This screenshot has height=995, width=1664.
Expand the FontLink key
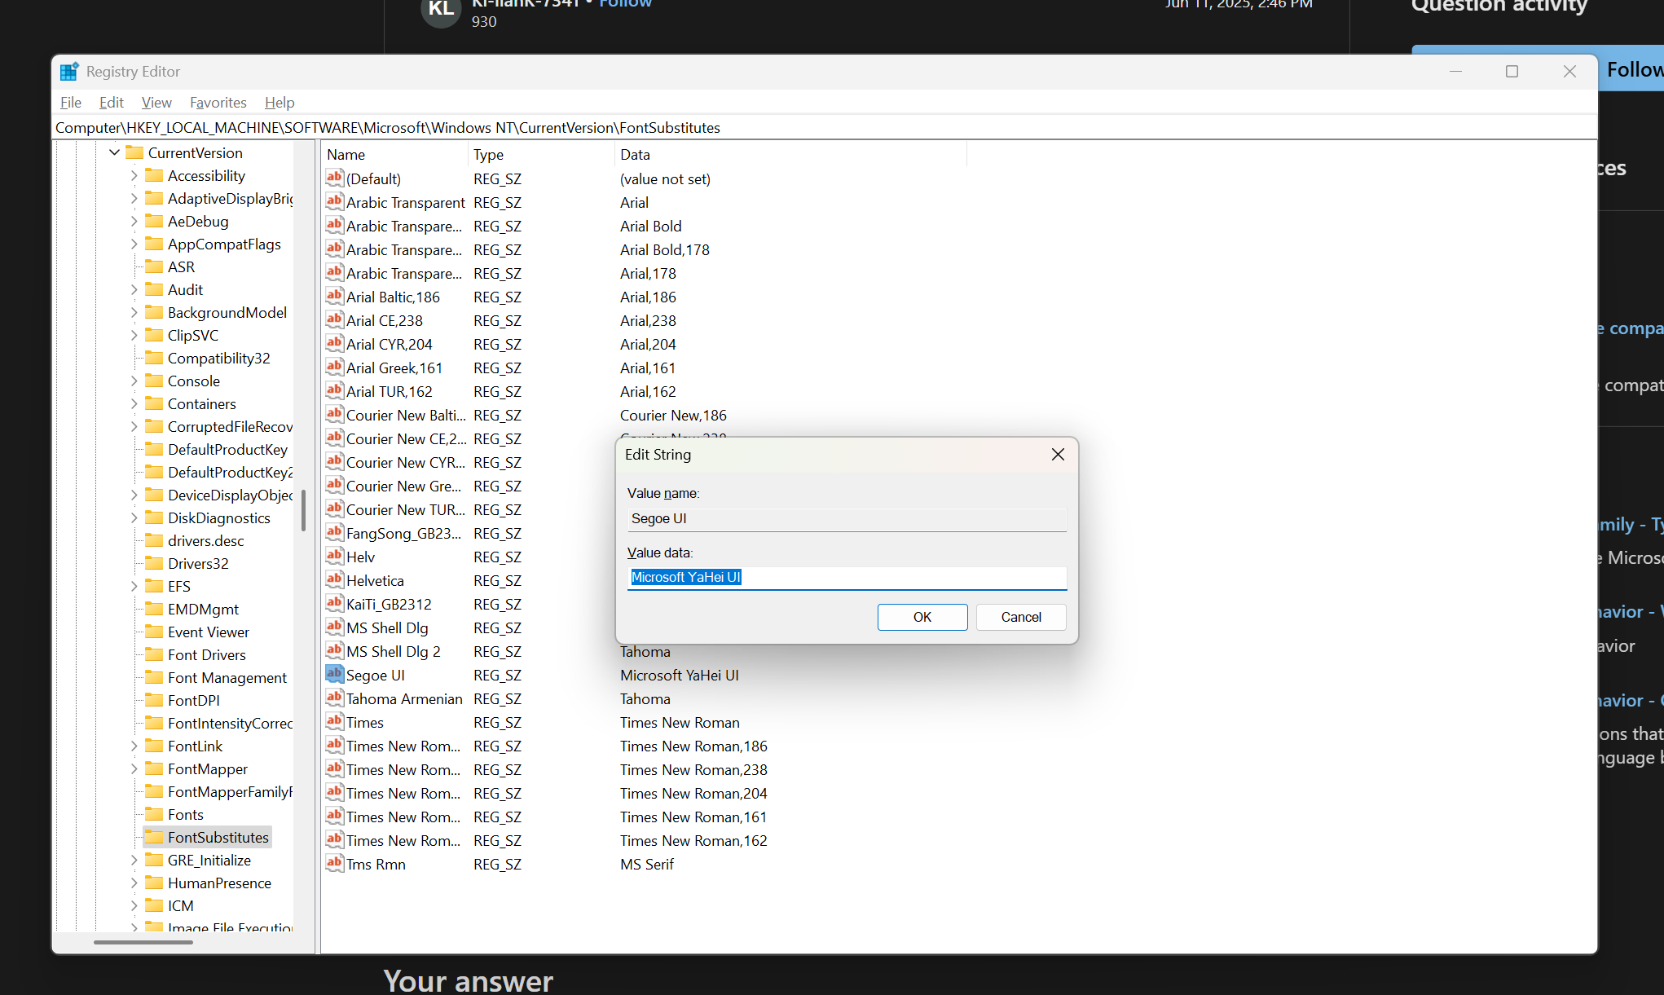(134, 746)
